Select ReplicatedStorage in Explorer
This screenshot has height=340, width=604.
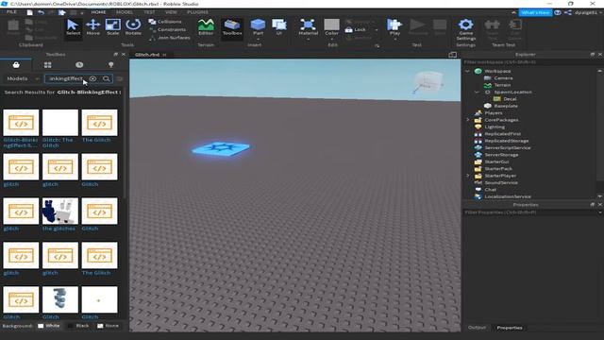507,141
